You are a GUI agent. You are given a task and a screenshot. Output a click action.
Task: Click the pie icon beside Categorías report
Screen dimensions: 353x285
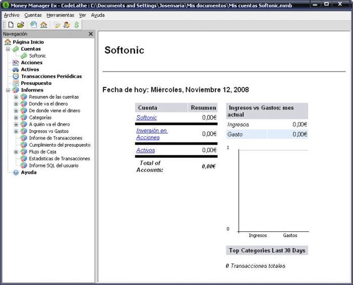24,118
